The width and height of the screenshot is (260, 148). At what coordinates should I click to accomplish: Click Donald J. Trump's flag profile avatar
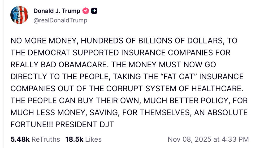pos(19,15)
